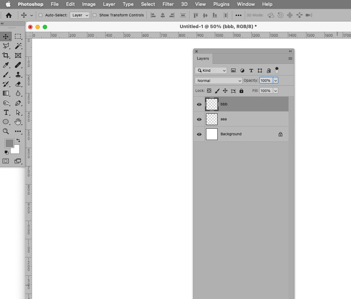This screenshot has height=299, width=351.
Task: Select the Pen tool
Action: [x=18, y=103]
